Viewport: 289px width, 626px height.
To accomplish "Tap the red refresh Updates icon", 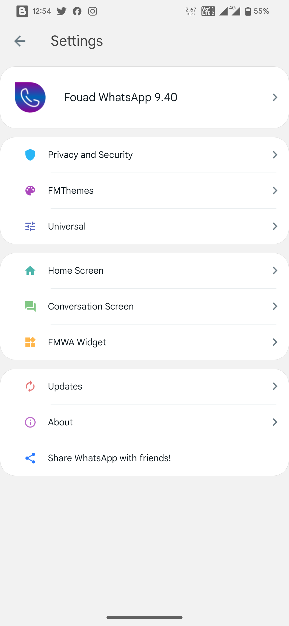I will pyautogui.click(x=30, y=386).
